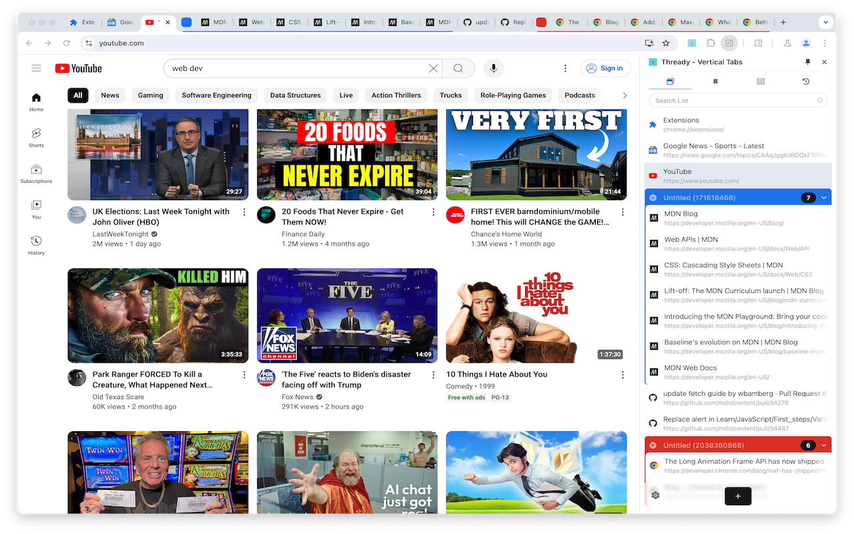Start voice search with microphone icon

pyautogui.click(x=494, y=68)
